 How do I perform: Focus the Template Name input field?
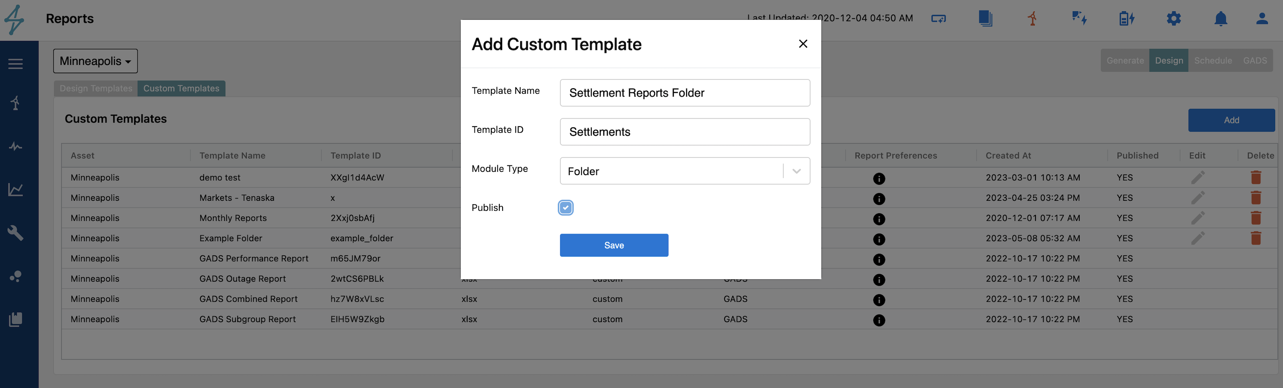click(x=685, y=93)
